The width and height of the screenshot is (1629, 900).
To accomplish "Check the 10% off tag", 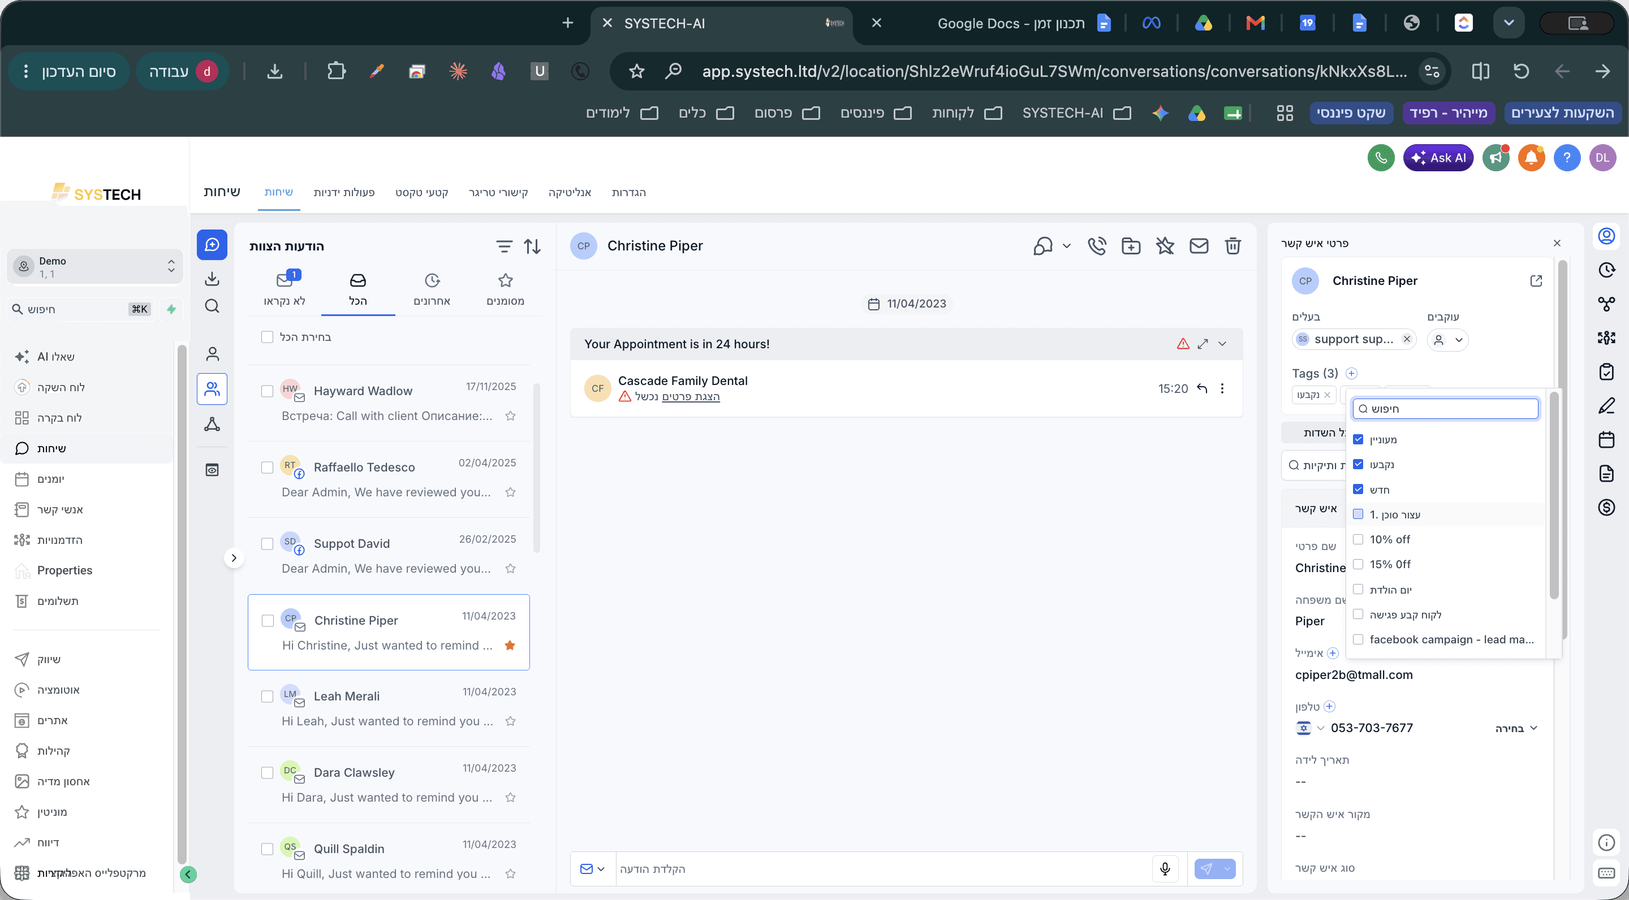I will (1357, 539).
